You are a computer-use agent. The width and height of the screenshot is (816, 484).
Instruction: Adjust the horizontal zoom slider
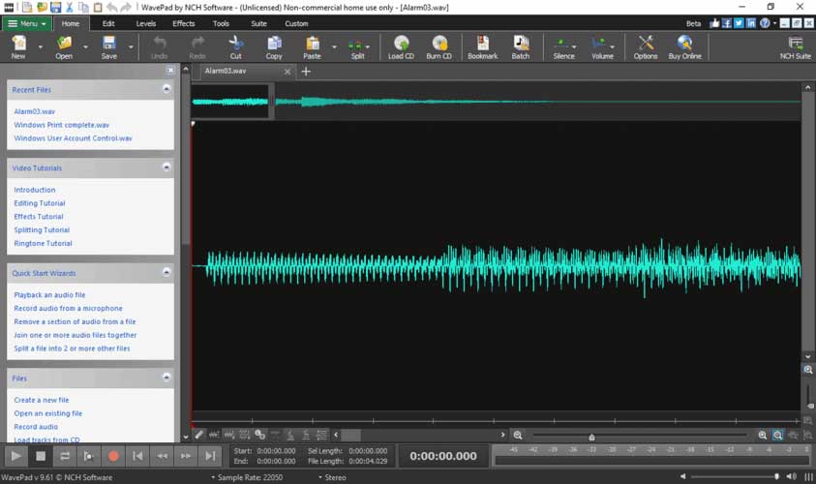click(591, 437)
